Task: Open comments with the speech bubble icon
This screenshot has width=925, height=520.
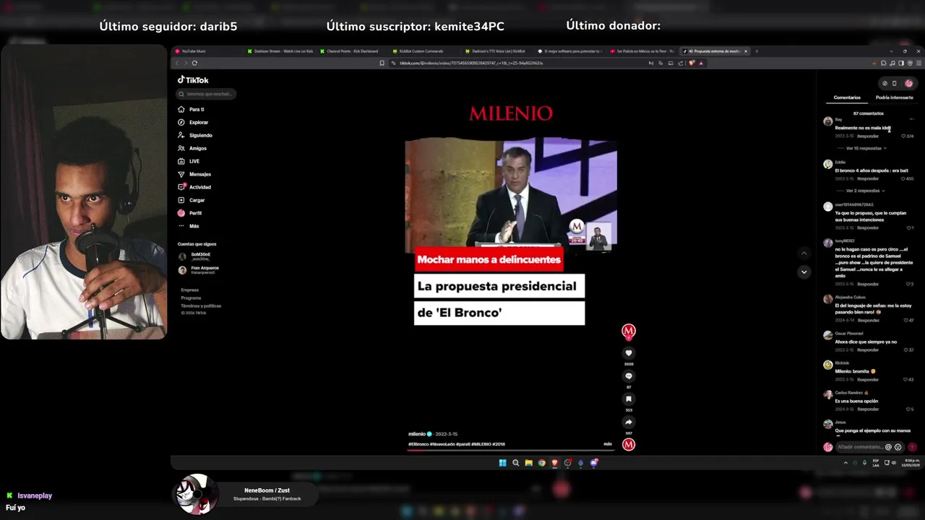Action: 629,376
